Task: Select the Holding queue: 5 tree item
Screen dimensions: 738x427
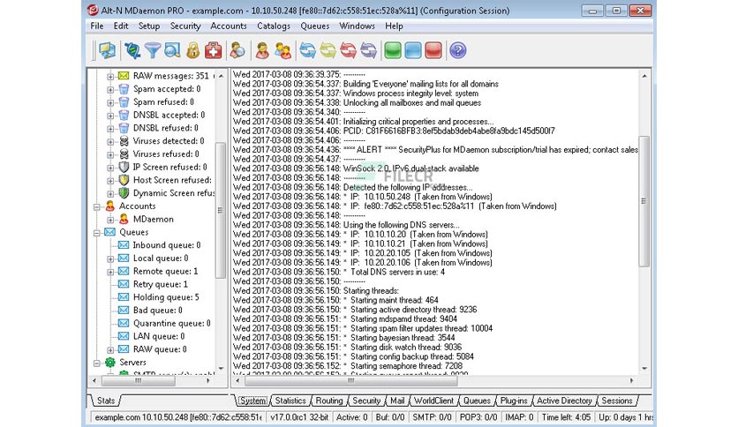Action: tap(166, 297)
